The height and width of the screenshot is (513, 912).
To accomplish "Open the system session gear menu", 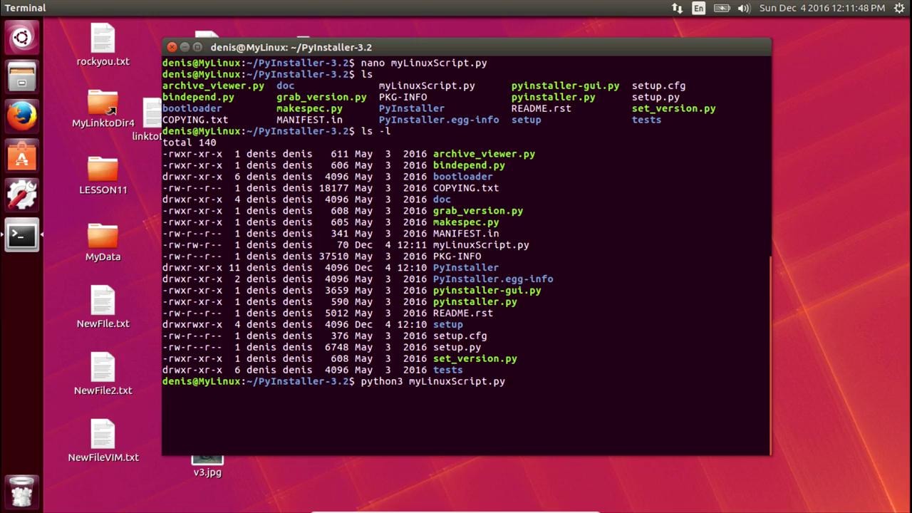I will click(899, 9).
